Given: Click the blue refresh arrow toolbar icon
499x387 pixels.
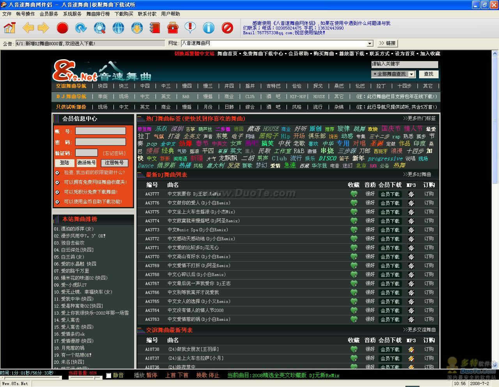Looking at the screenshot, I should (81, 28).
